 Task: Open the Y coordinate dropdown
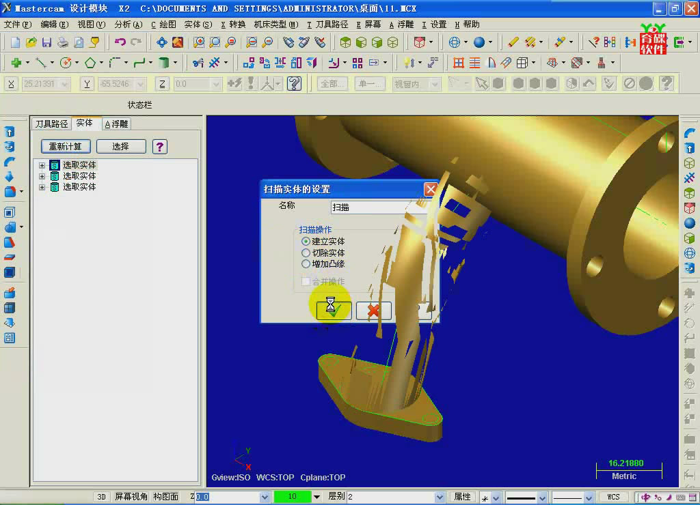(x=141, y=84)
